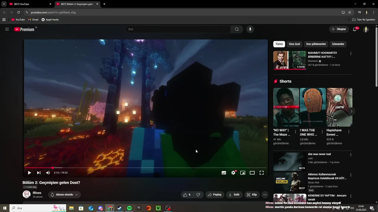Like the video (6 likes)
The width and height of the screenshot is (378, 212).
pos(187,195)
